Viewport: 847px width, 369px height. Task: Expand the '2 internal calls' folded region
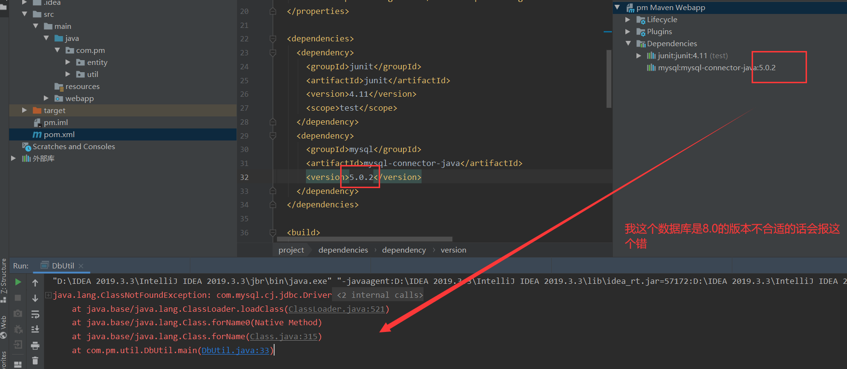[380, 295]
